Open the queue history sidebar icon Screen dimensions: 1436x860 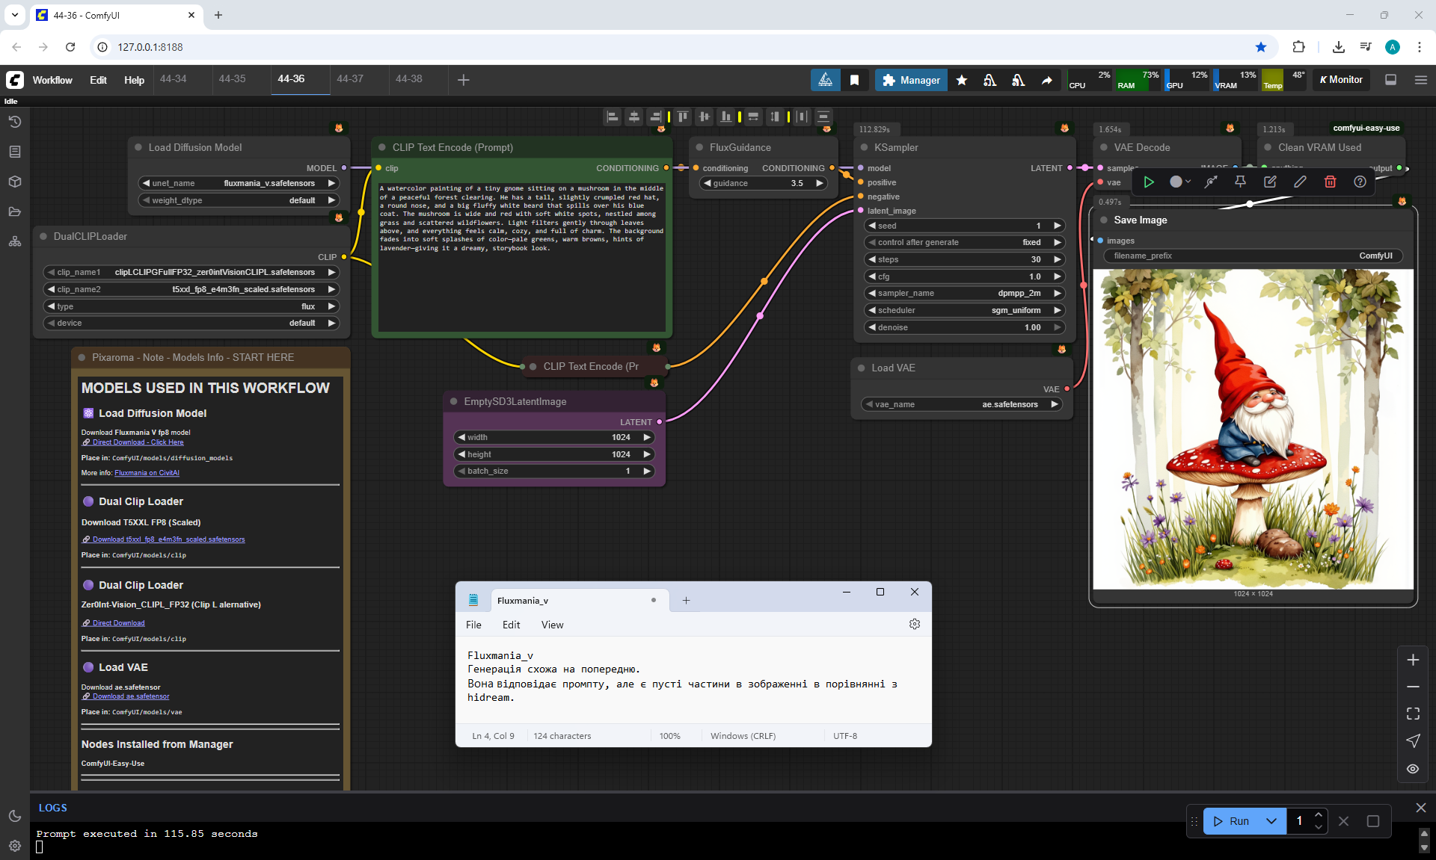point(15,122)
